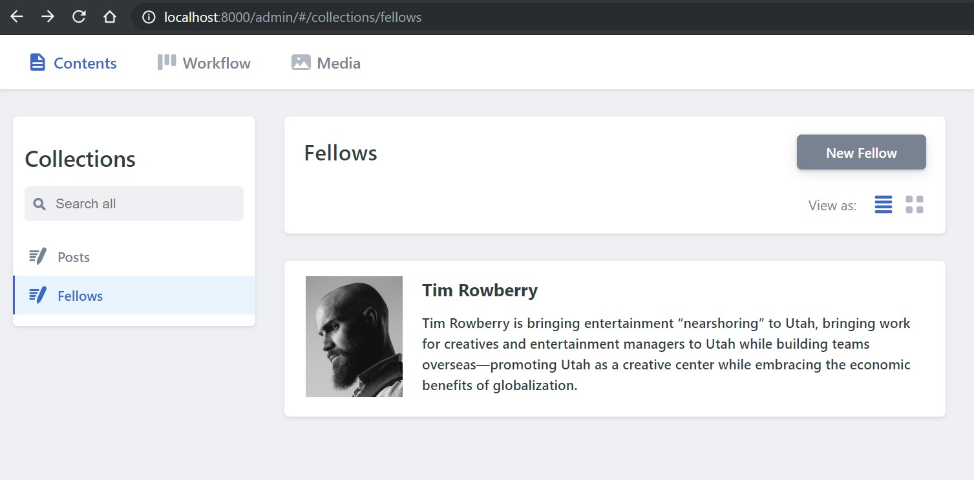
Task: Switch to the Workflow tab
Action: click(204, 63)
